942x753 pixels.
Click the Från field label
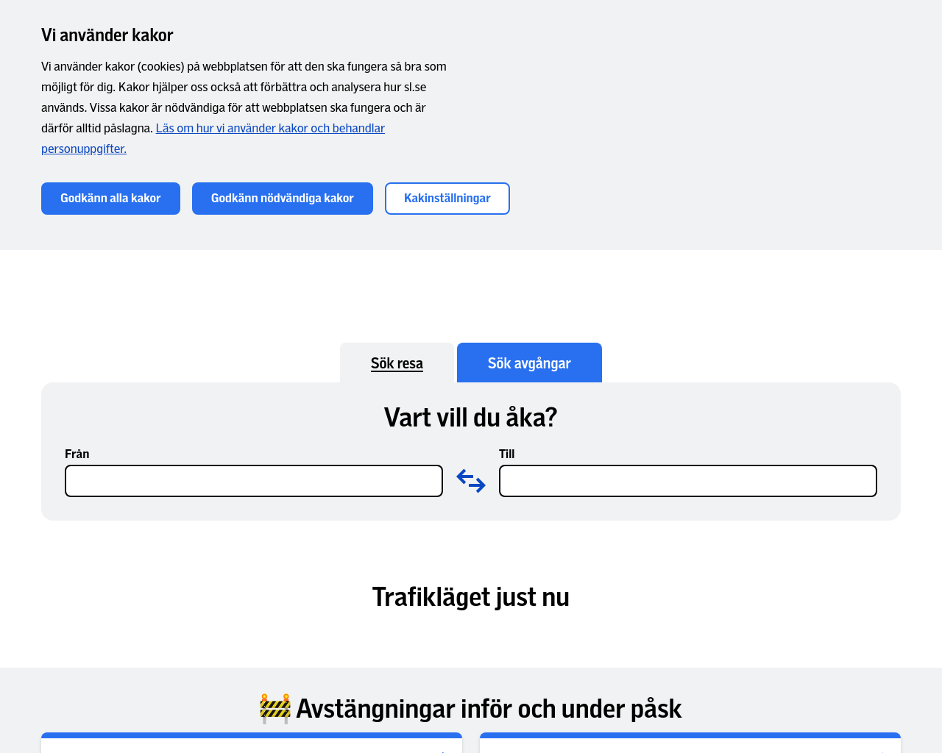click(77, 454)
